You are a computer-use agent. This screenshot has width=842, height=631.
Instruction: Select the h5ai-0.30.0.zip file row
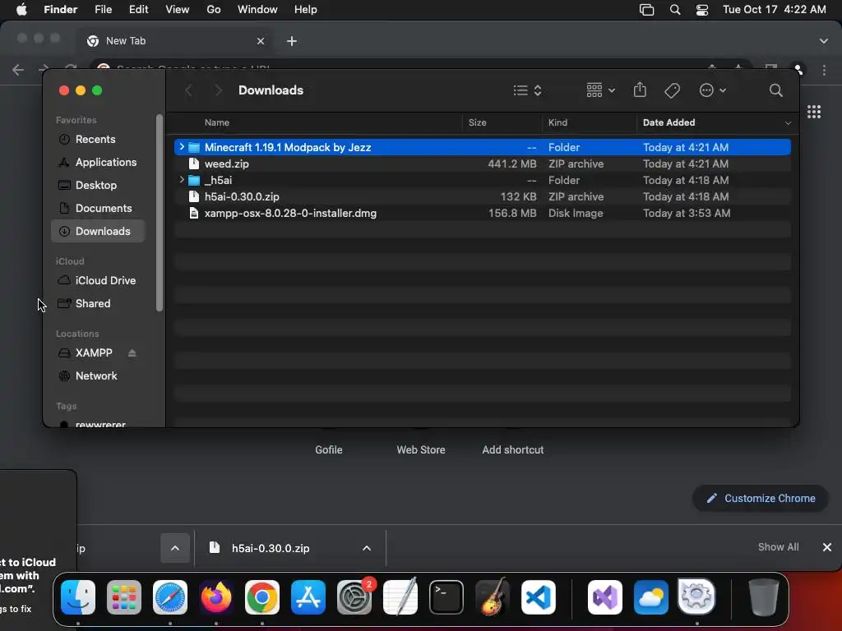click(x=482, y=196)
